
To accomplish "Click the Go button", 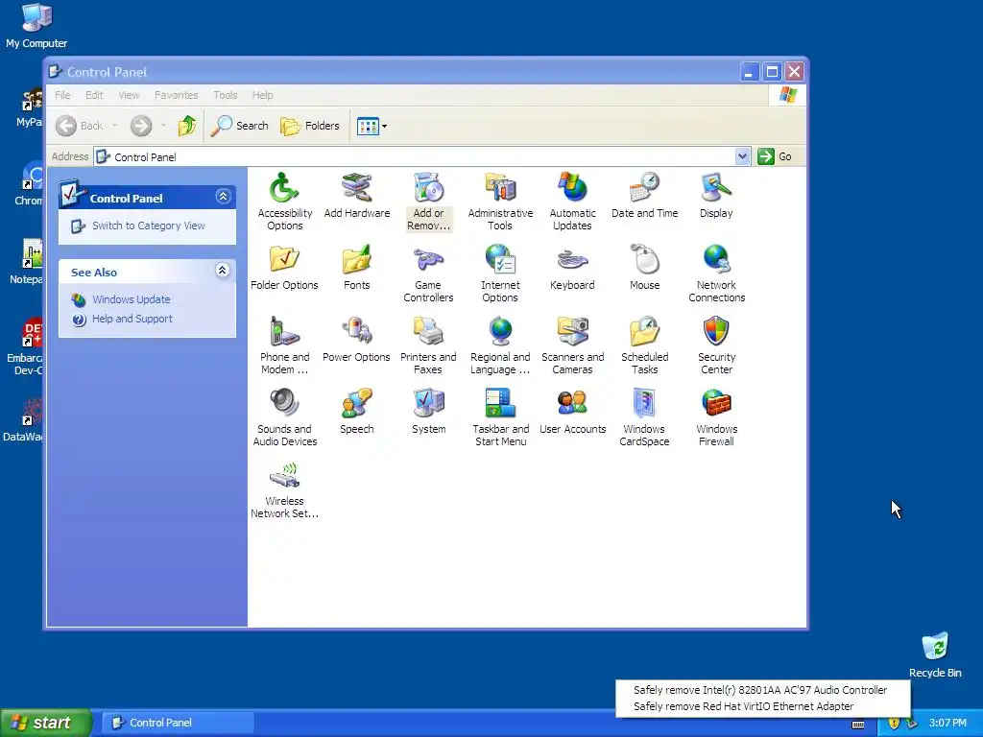I will 775,156.
